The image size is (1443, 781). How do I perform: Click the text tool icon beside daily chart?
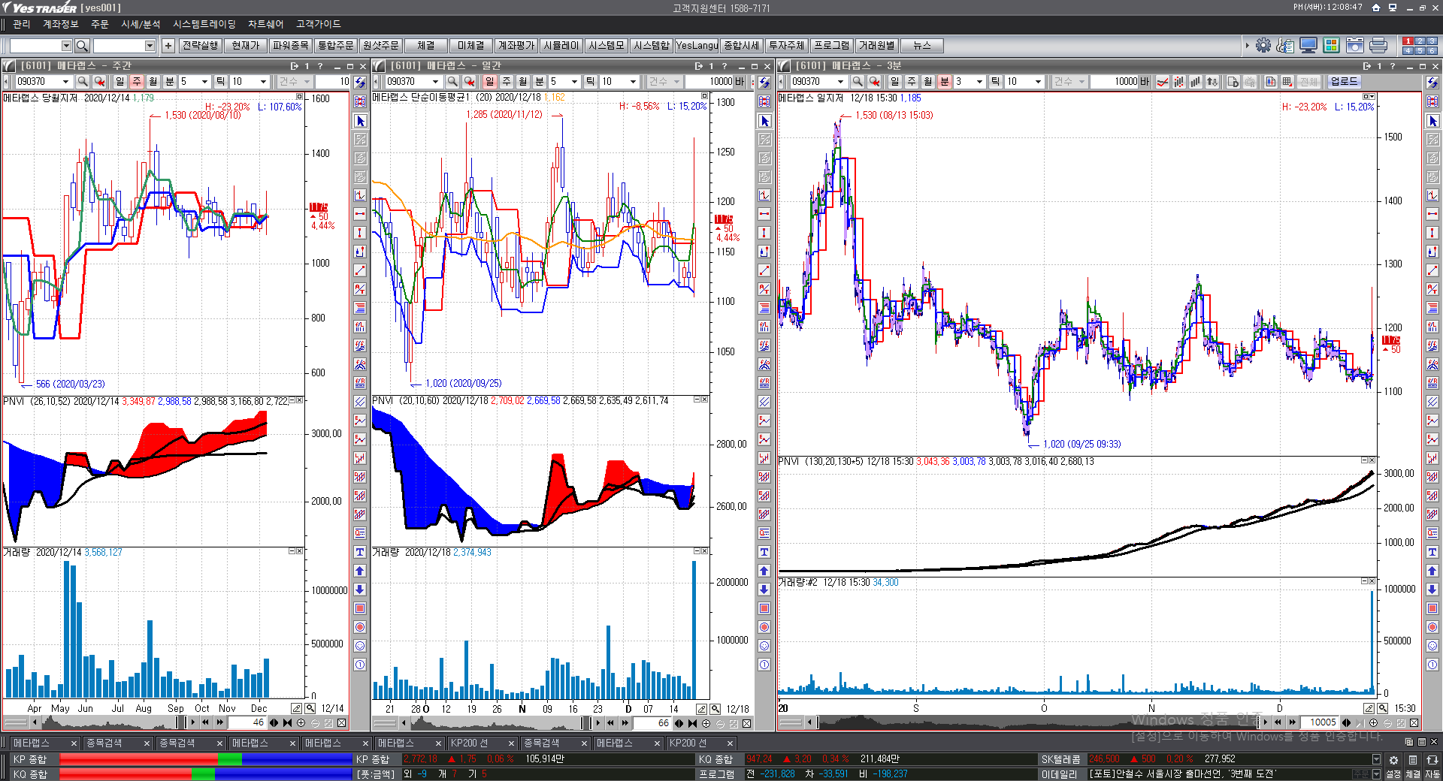tap(764, 552)
